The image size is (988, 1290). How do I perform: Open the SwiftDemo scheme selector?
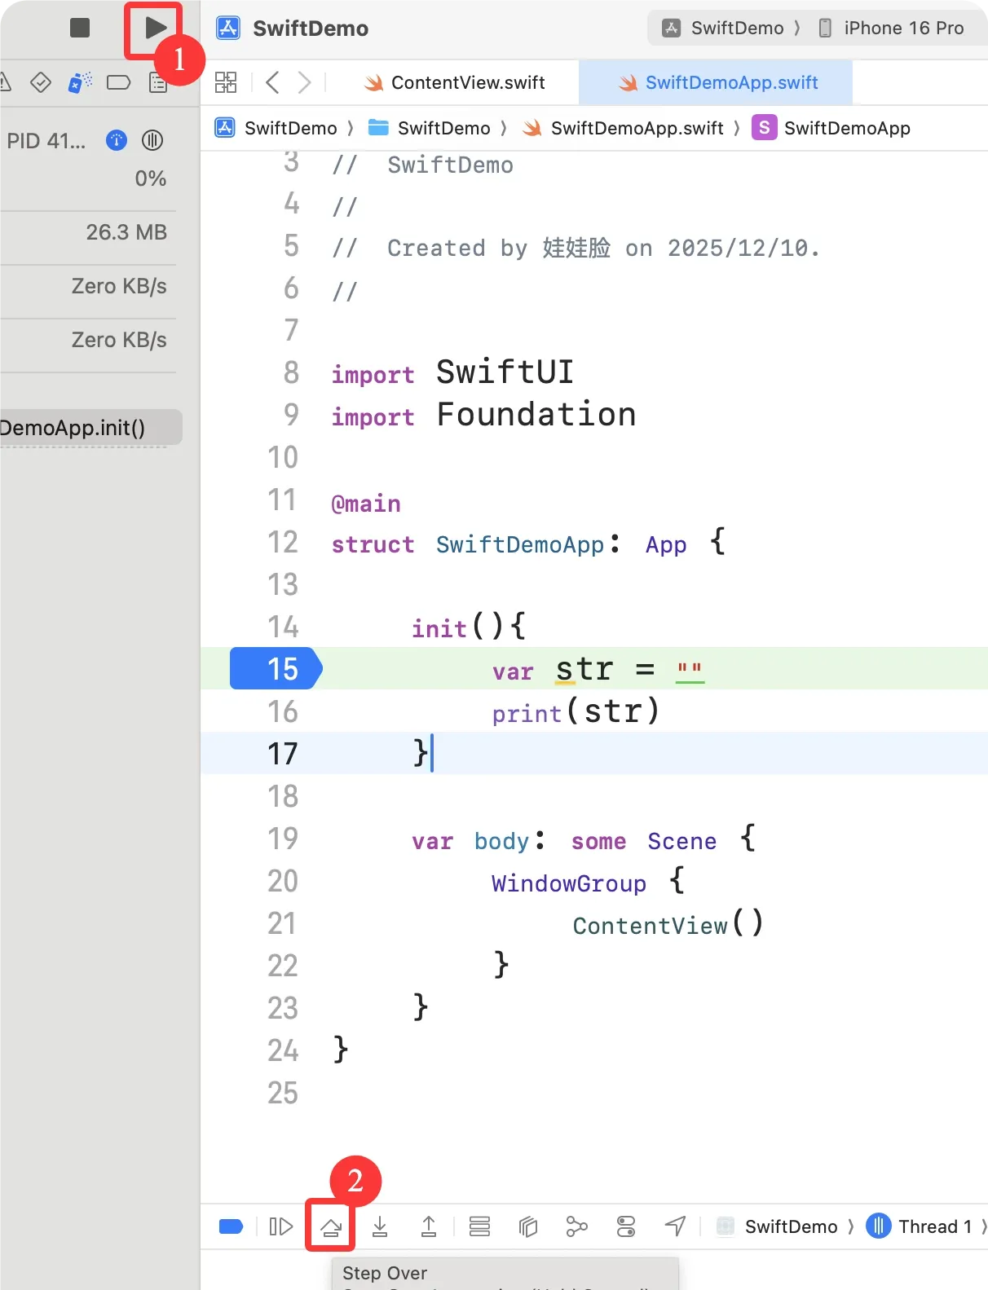(x=723, y=28)
